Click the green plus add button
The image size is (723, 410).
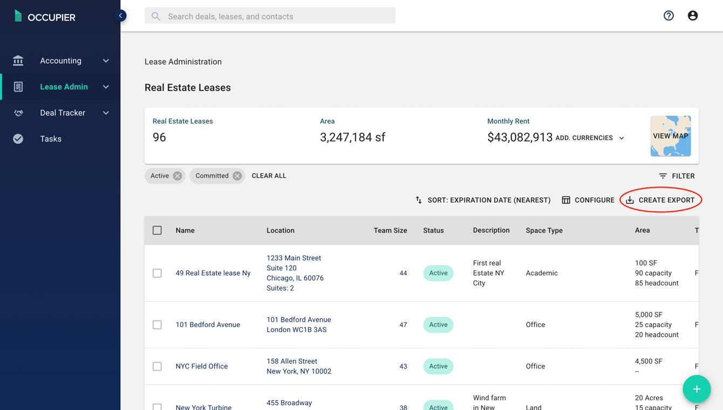(697, 389)
